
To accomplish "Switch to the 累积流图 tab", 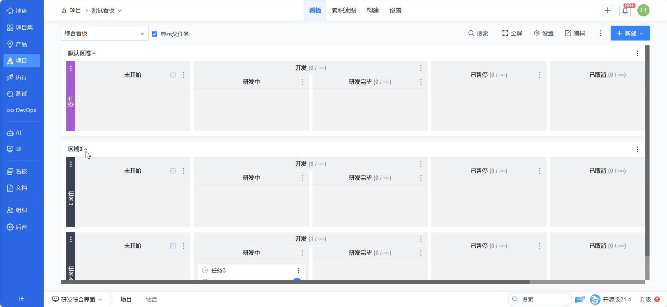I will click(x=344, y=10).
